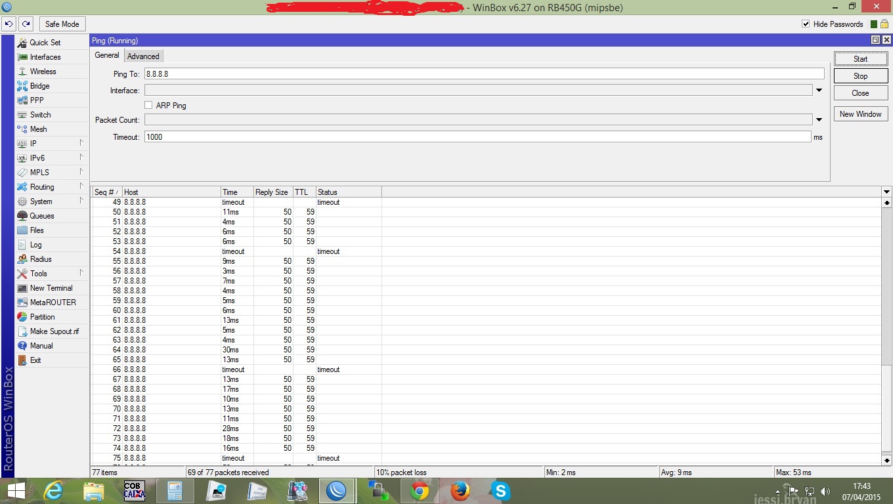The image size is (893, 504).
Task: Open the Switch menu item
Action: 51,115
